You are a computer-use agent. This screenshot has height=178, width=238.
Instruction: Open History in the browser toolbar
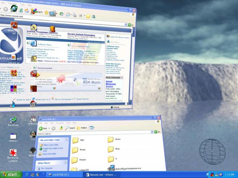(61, 14)
